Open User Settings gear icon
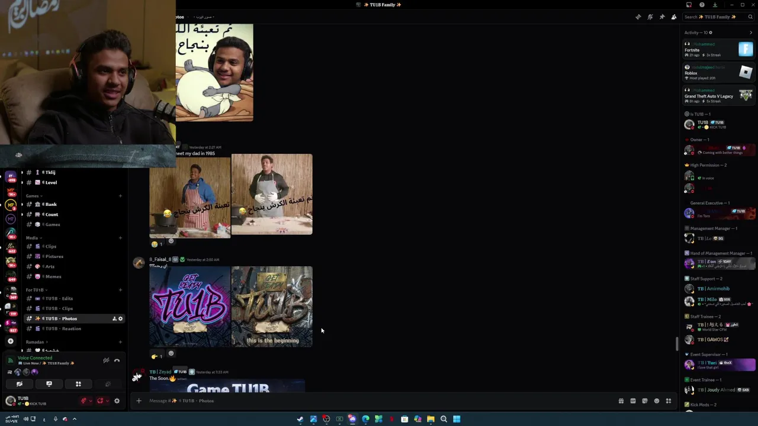 pos(117,401)
